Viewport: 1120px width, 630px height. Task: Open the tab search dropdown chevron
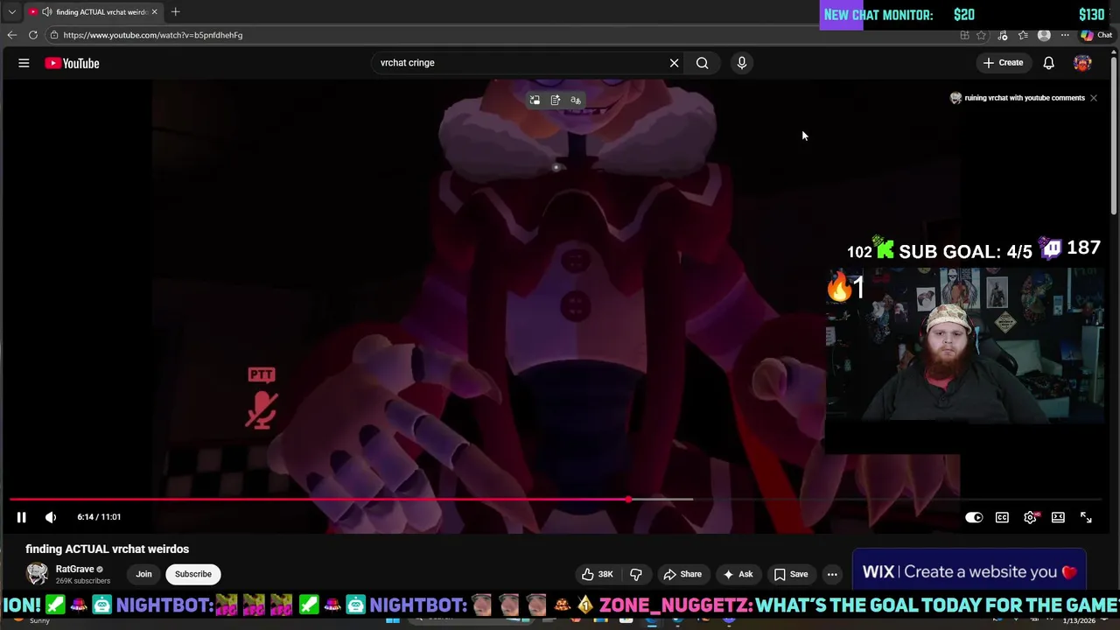(11, 12)
